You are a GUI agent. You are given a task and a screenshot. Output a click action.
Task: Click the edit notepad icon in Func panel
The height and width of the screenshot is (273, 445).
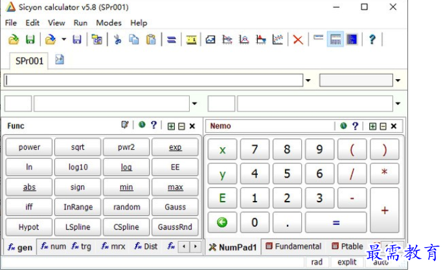point(125,125)
